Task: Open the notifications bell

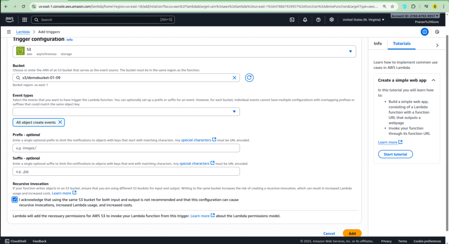Action: (305, 20)
